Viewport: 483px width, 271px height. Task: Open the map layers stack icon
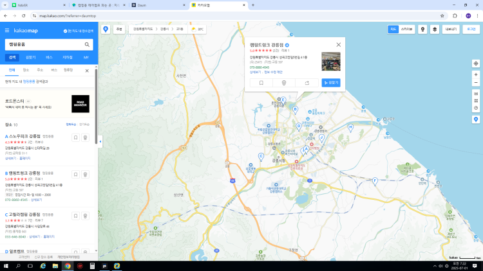click(x=435, y=29)
